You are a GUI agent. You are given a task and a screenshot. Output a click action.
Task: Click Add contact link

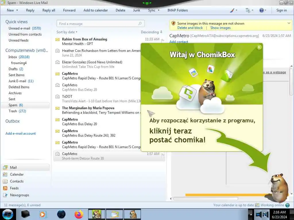point(179,42)
